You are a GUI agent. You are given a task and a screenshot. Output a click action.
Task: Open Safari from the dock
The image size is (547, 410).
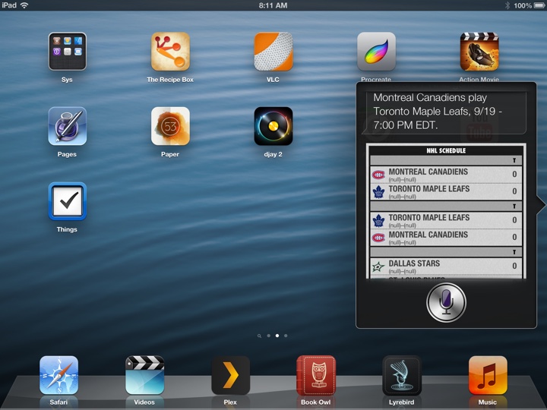tap(58, 375)
